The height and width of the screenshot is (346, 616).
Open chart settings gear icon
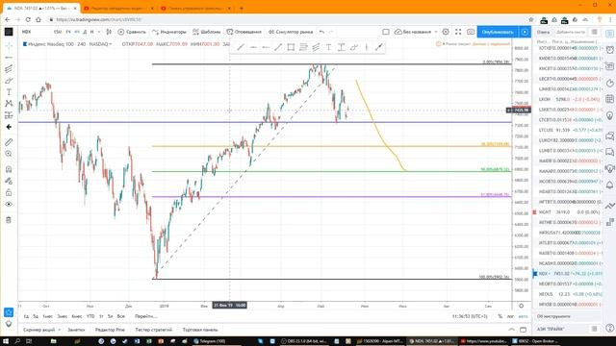[x=446, y=32]
